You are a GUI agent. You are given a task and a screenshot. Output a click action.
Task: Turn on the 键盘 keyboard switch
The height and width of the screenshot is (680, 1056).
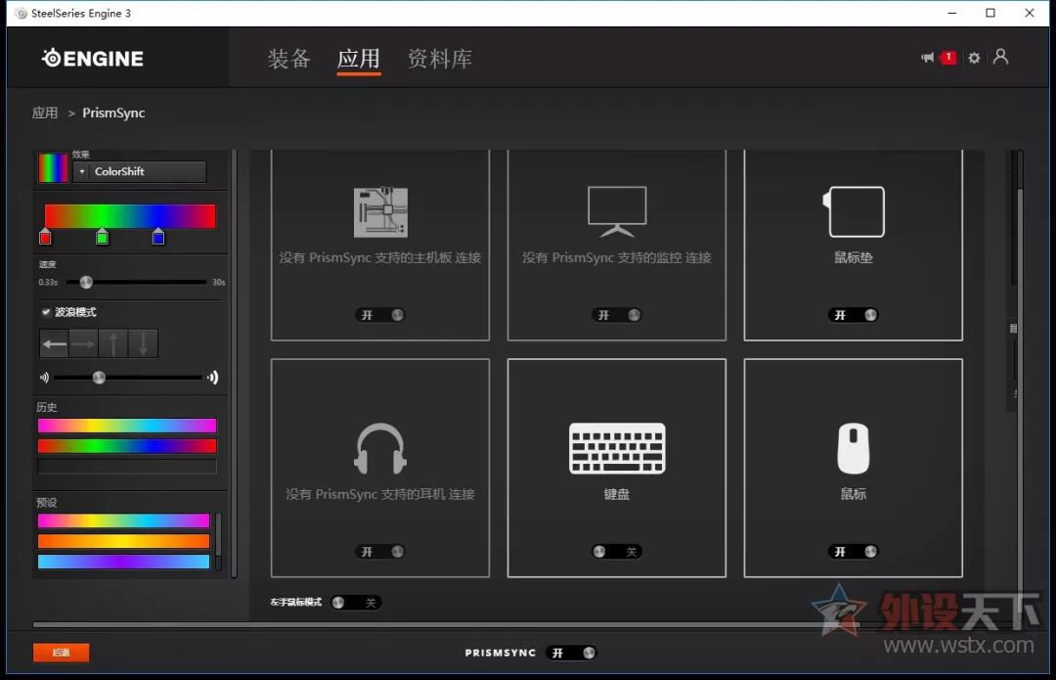(x=617, y=551)
